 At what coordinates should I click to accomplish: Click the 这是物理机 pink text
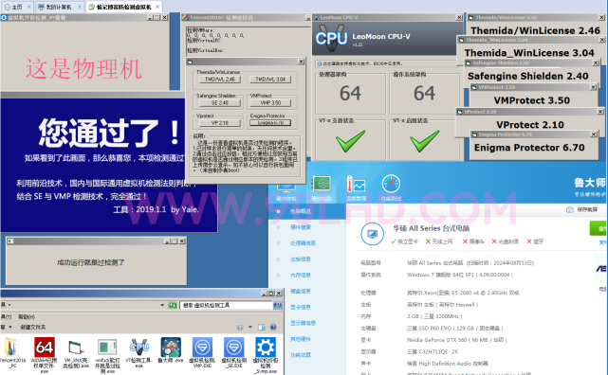(83, 69)
